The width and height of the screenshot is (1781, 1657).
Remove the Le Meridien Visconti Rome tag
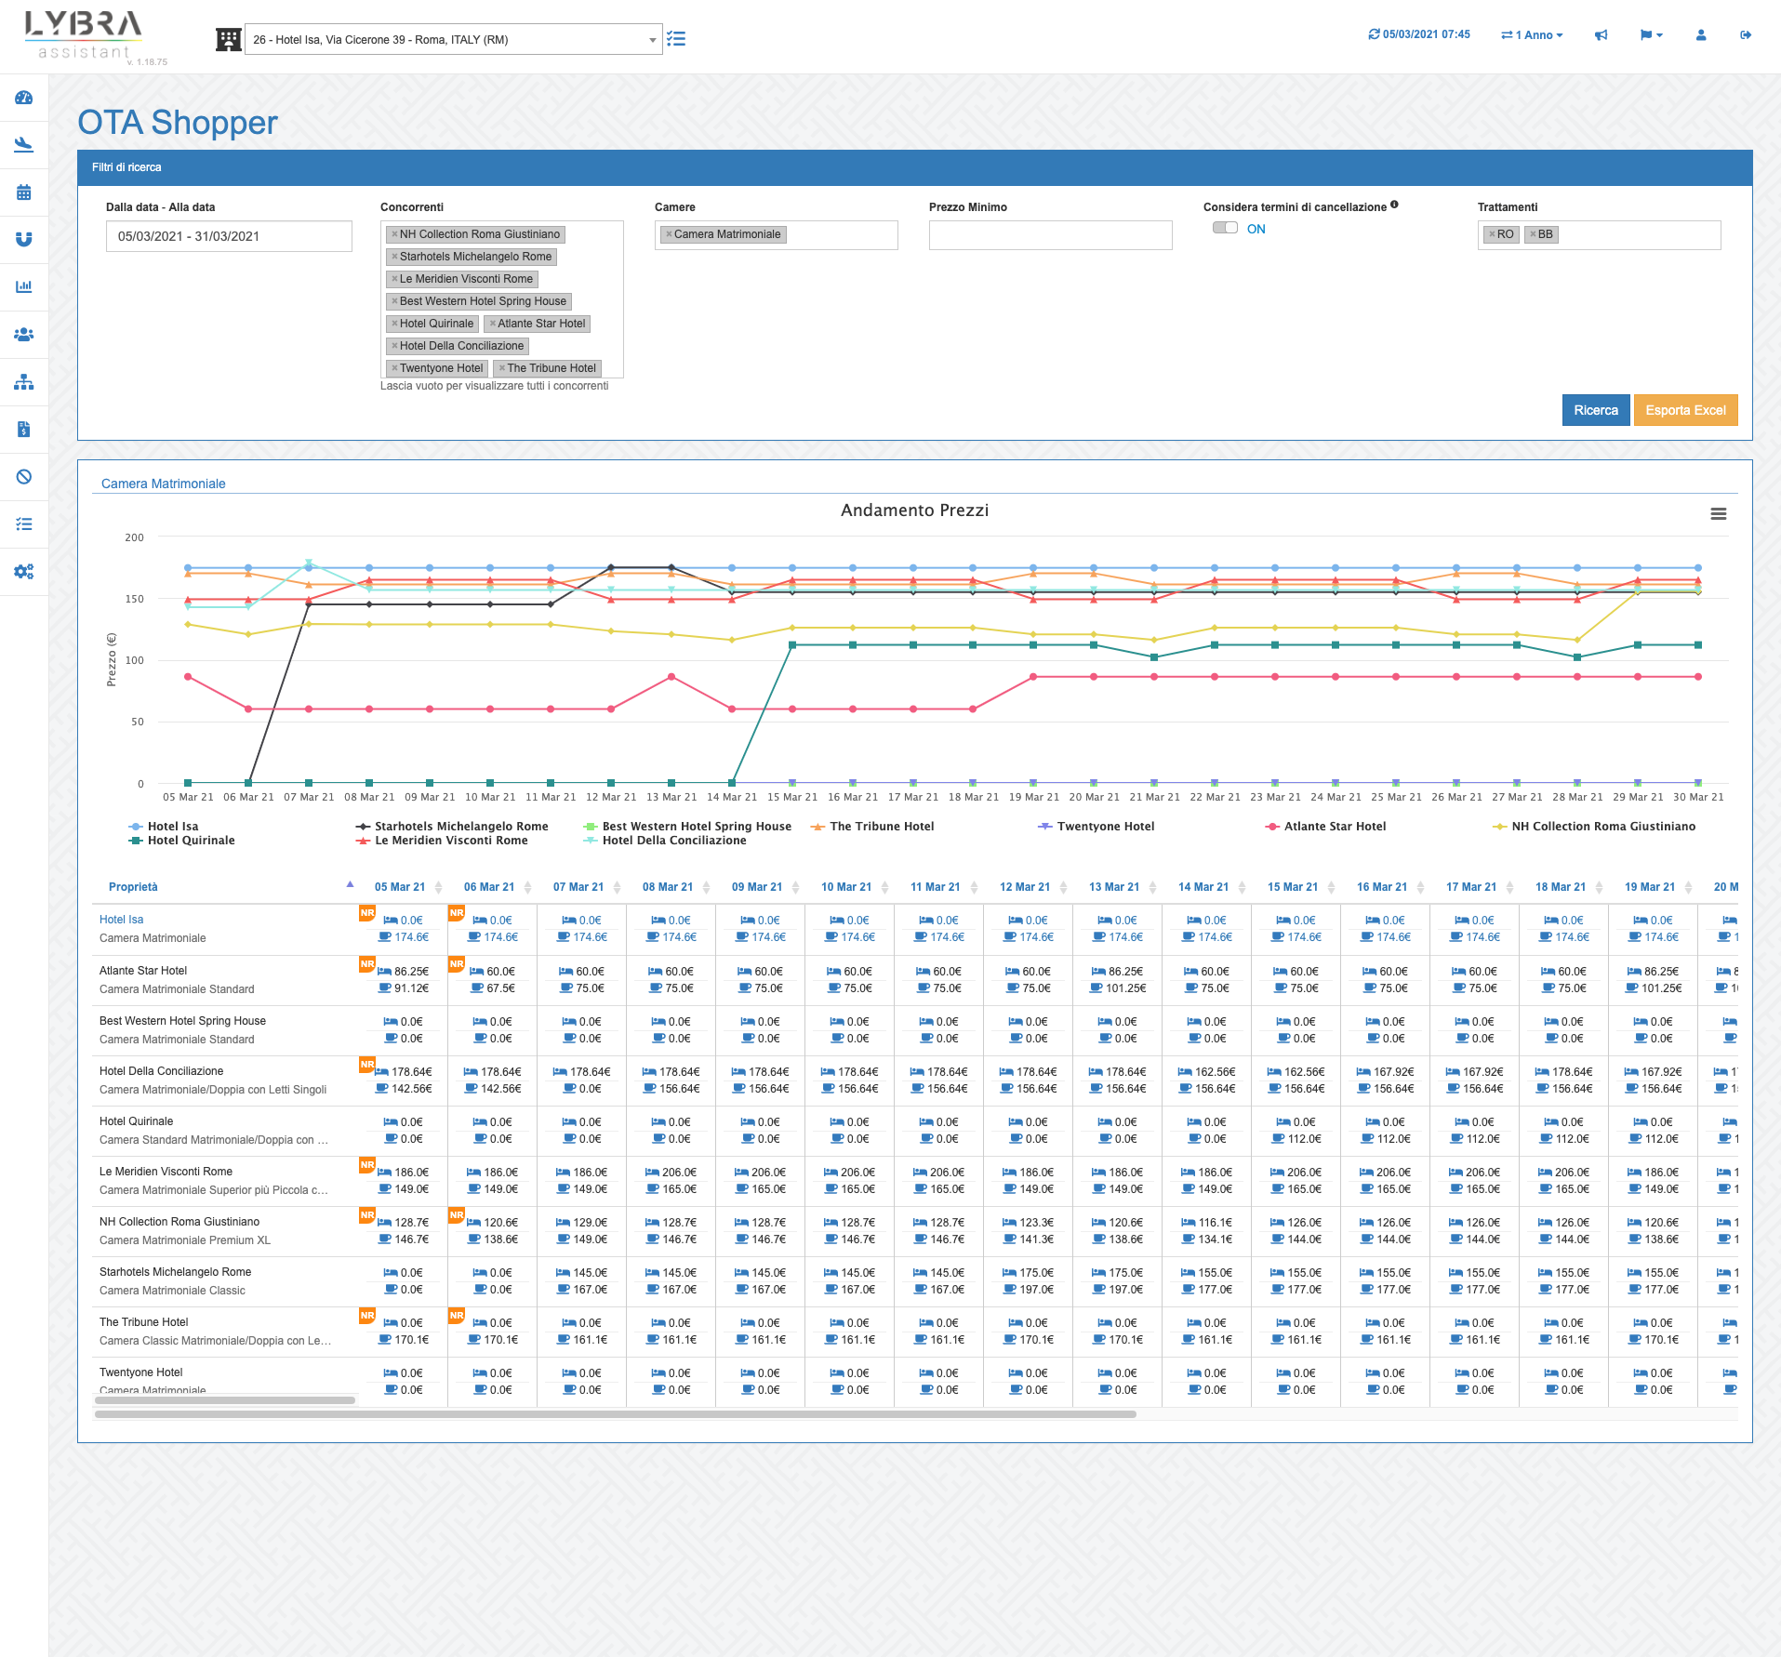coord(394,279)
